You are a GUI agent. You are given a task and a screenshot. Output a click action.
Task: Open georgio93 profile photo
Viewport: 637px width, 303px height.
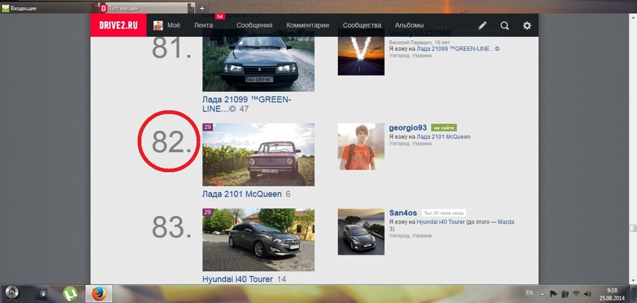pos(361,146)
